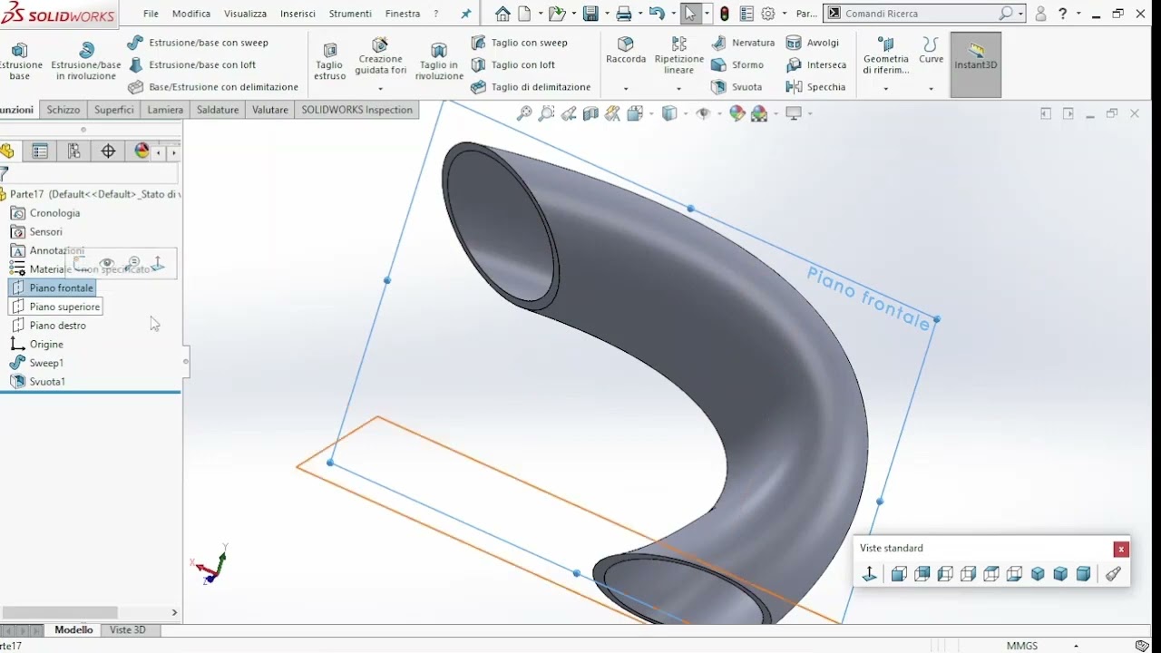Close the Viste standard panel
Screen dimensions: 1161x653
pyautogui.click(x=1121, y=549)
